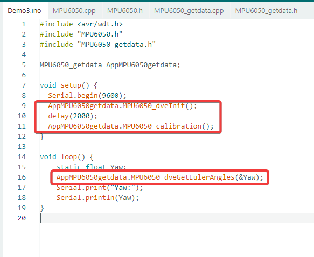Click the MPU6050_getdata AppMPU6050getdata declaration
The image size is (314, 257).
point(110,65)
